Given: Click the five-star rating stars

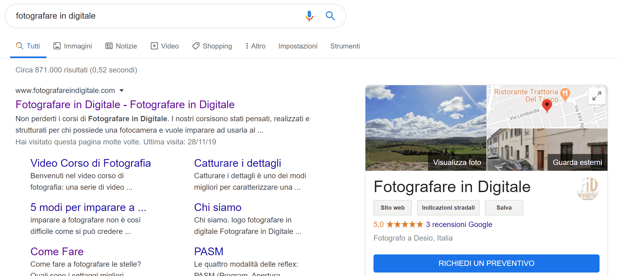Looking at the screenshot, I should click(405, 225).
